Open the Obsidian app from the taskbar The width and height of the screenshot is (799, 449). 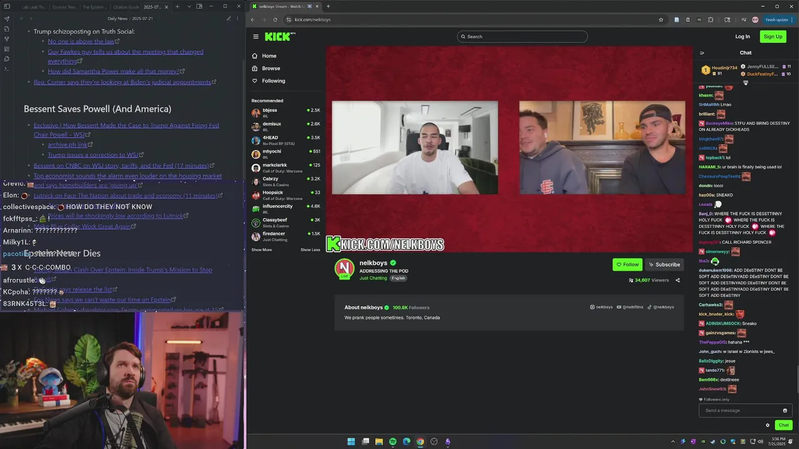[x=448, y=442]
